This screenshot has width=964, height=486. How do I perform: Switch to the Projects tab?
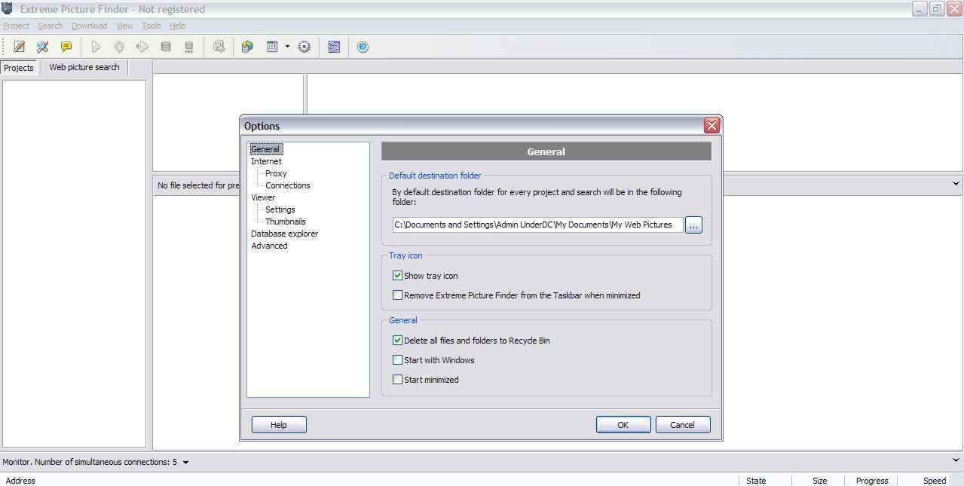click(x=19, y=68)
